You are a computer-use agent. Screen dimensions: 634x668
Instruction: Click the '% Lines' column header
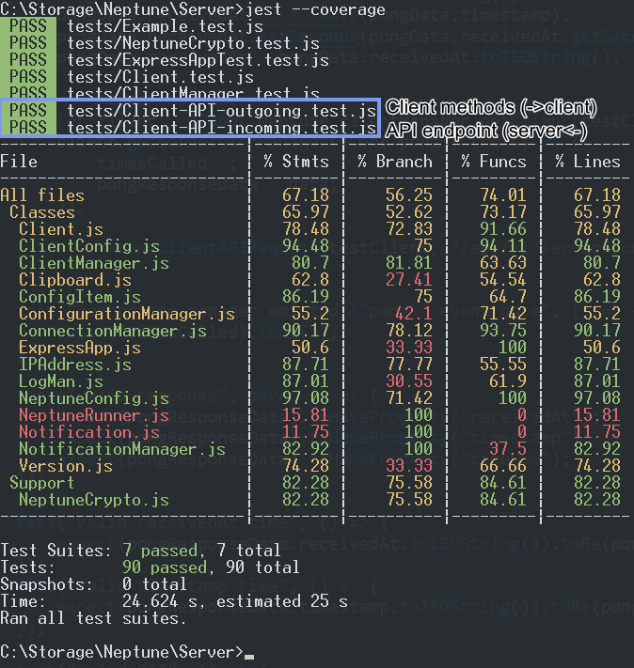coord(588,162)
